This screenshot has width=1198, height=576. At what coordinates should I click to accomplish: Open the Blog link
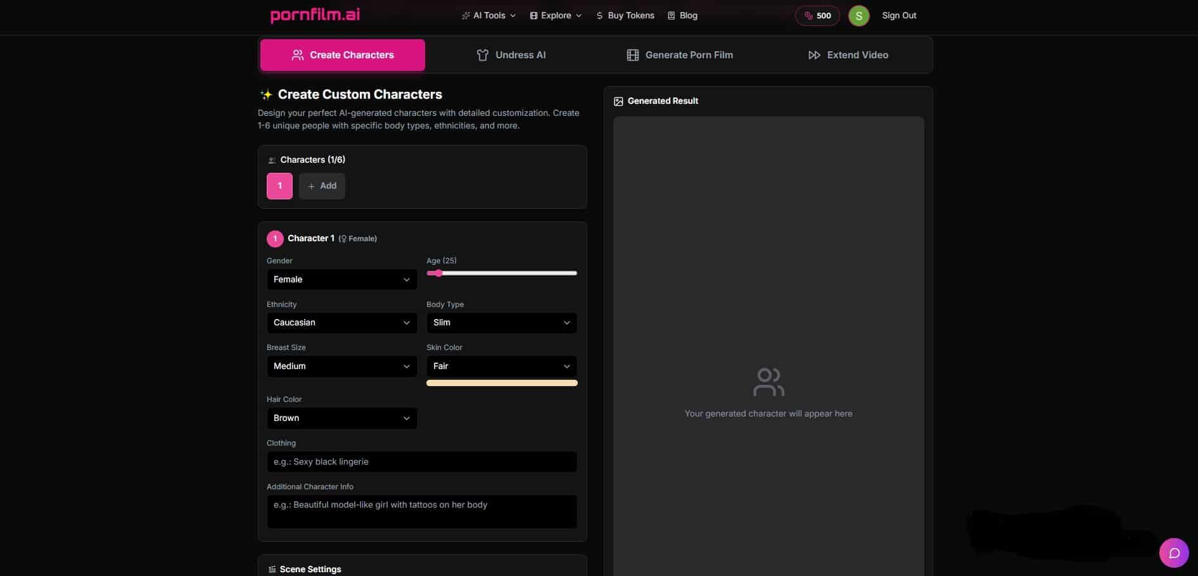tap(682, 16)
